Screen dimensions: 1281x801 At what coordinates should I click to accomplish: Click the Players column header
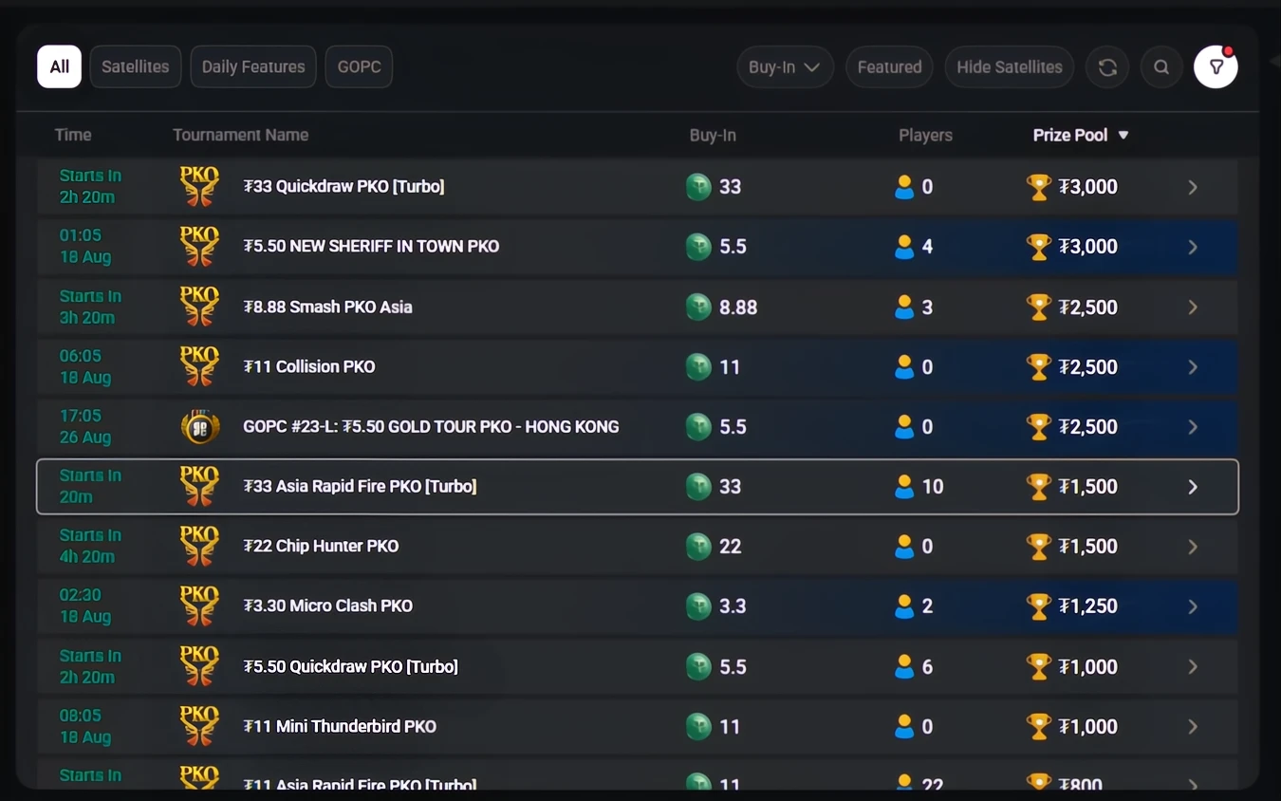click(925, 136)
